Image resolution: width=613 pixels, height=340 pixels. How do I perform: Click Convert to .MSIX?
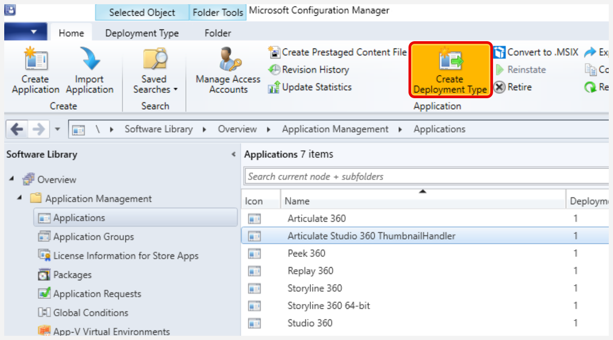(536, 52)
